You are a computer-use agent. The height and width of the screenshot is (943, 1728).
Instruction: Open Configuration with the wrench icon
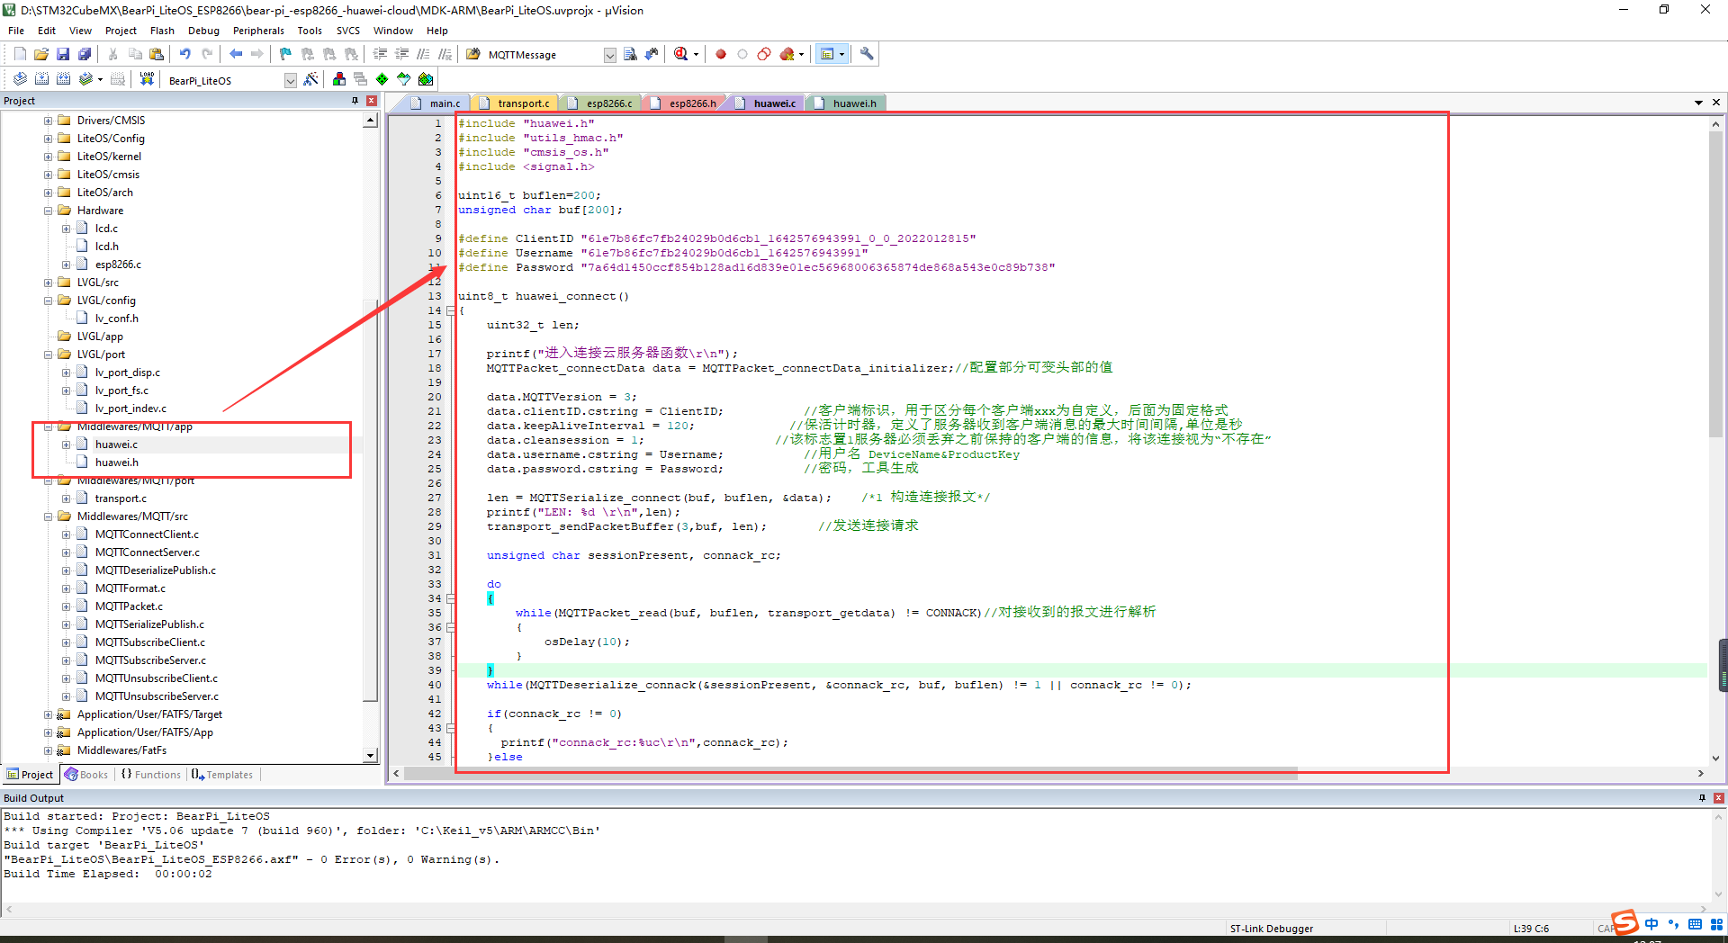(x=867, y=54)
